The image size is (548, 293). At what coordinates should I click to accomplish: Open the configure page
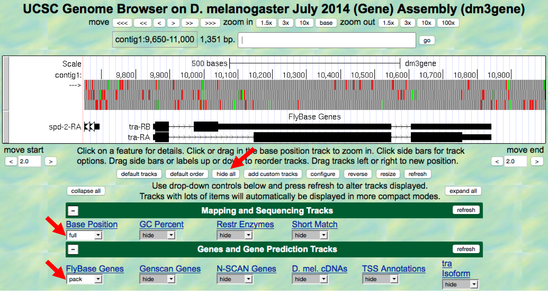[323, 174]
